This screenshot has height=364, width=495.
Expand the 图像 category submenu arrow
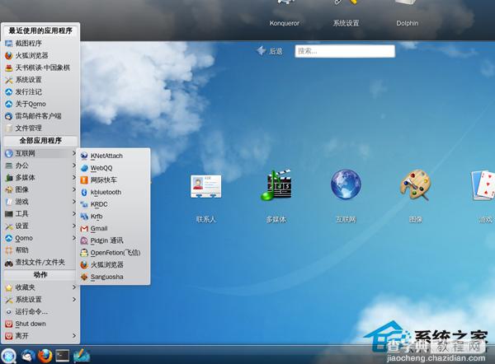[74, 189]
